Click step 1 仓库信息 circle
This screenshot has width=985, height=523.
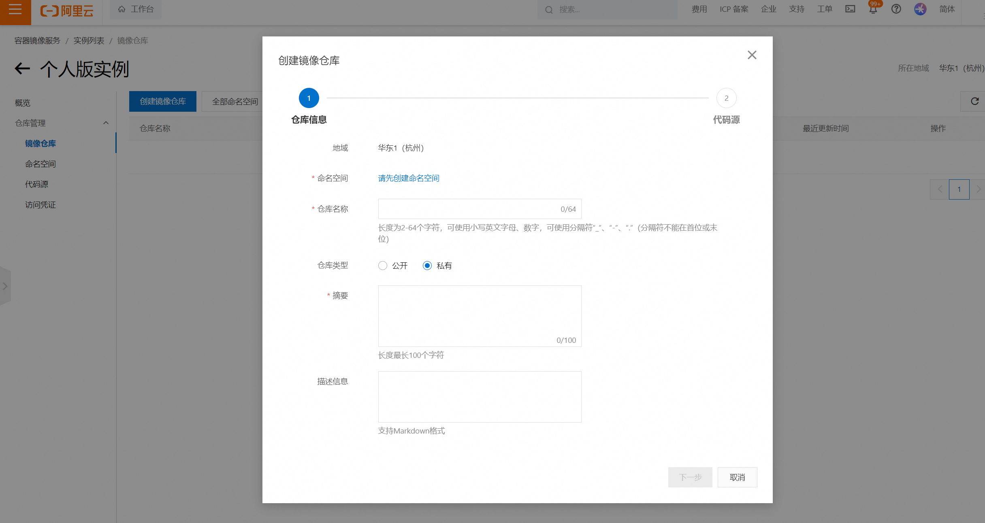(309, 98)
